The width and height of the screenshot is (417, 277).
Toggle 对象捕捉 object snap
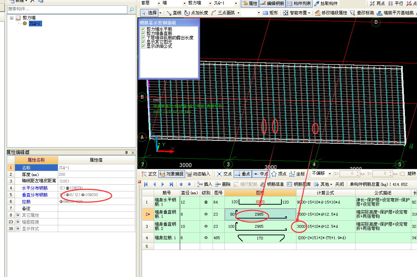pos(171,174)
